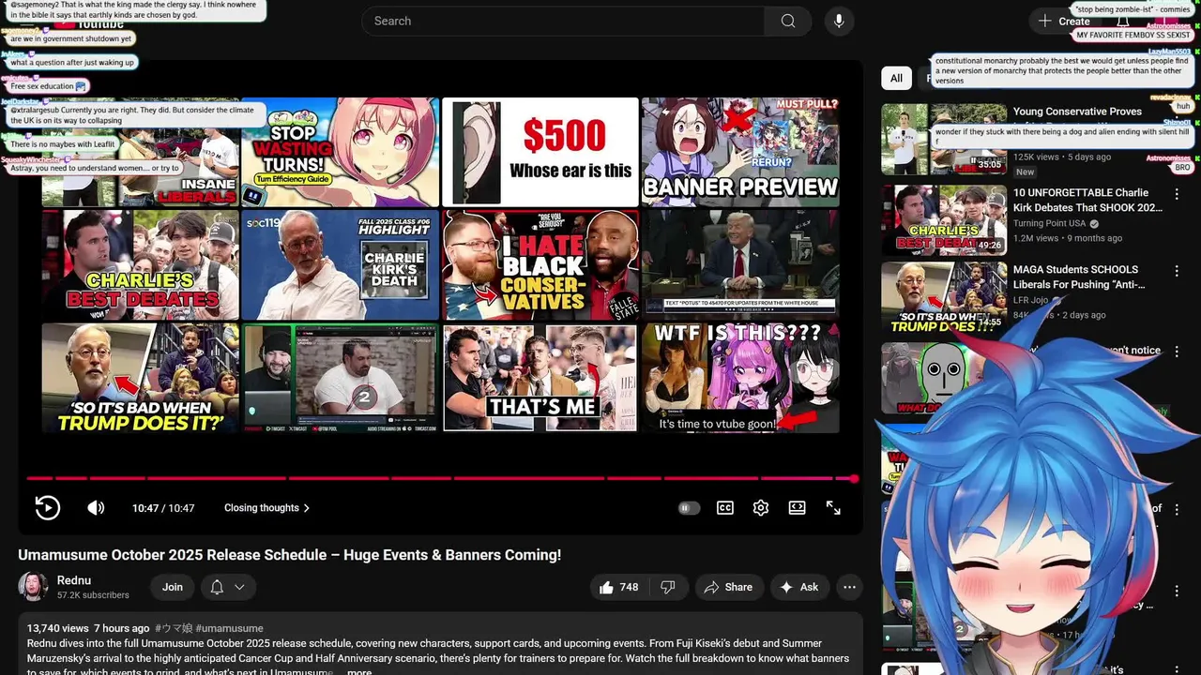
Task: Open the Trump at desk endscreen video
Action: coord(740,265)
